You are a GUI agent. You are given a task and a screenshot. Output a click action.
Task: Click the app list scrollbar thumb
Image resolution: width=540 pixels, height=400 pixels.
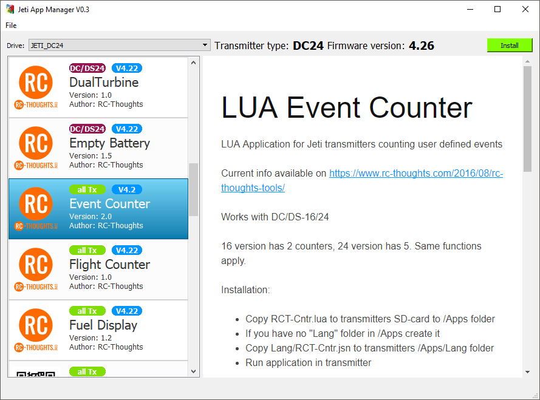(193, 189)
